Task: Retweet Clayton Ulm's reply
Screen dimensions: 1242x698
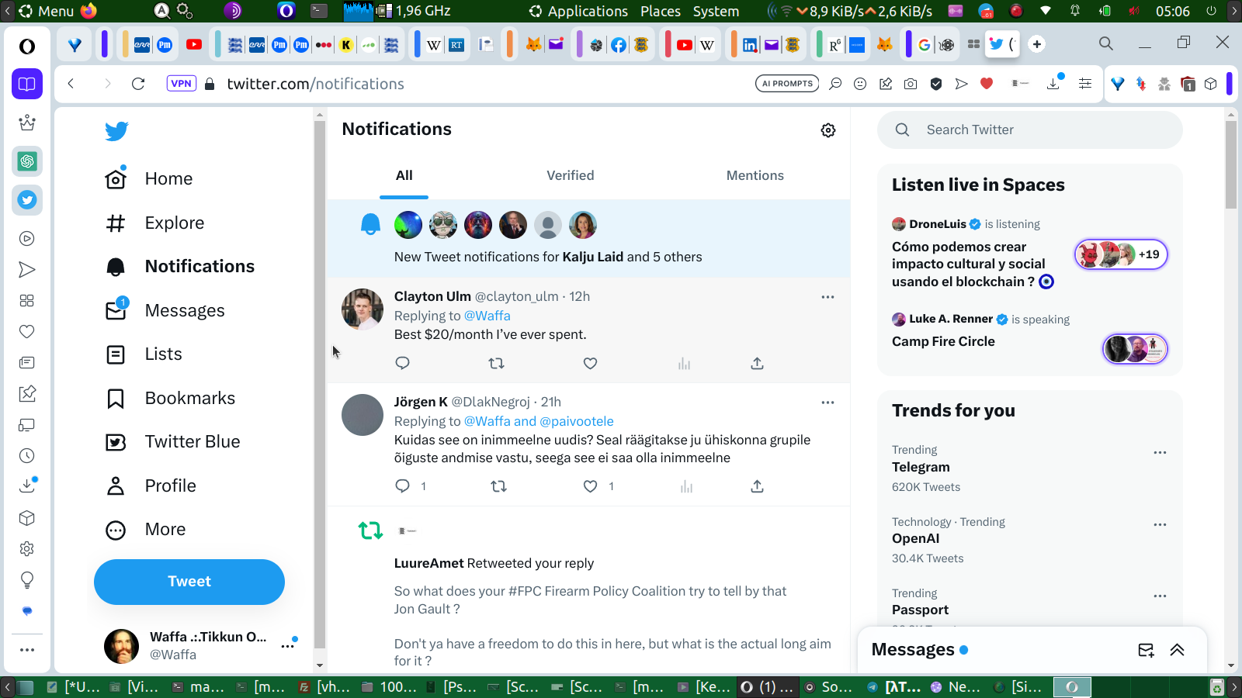Action: (x=497, y=363)
